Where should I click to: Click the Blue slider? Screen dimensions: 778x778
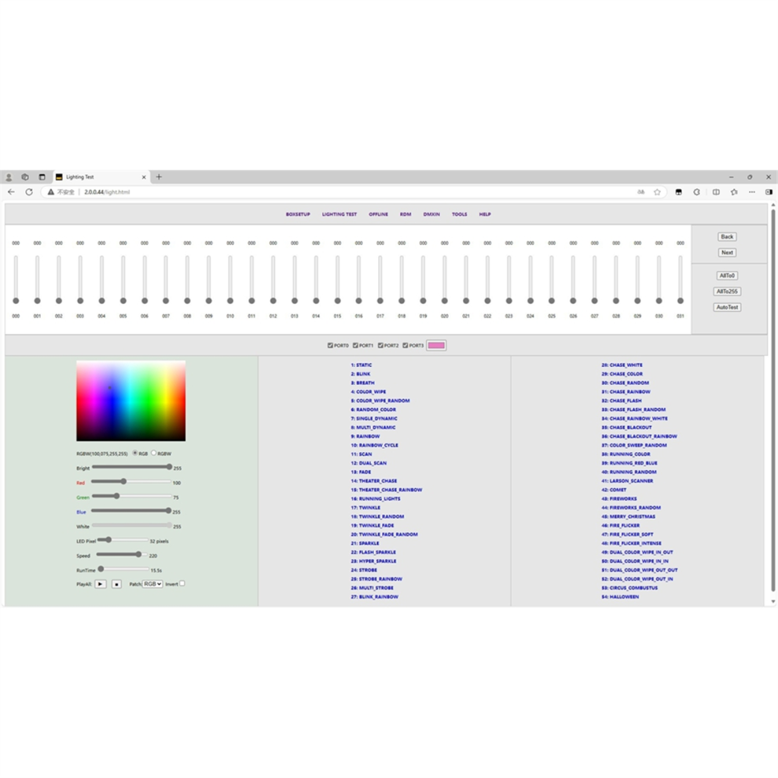tap(131, 510)
